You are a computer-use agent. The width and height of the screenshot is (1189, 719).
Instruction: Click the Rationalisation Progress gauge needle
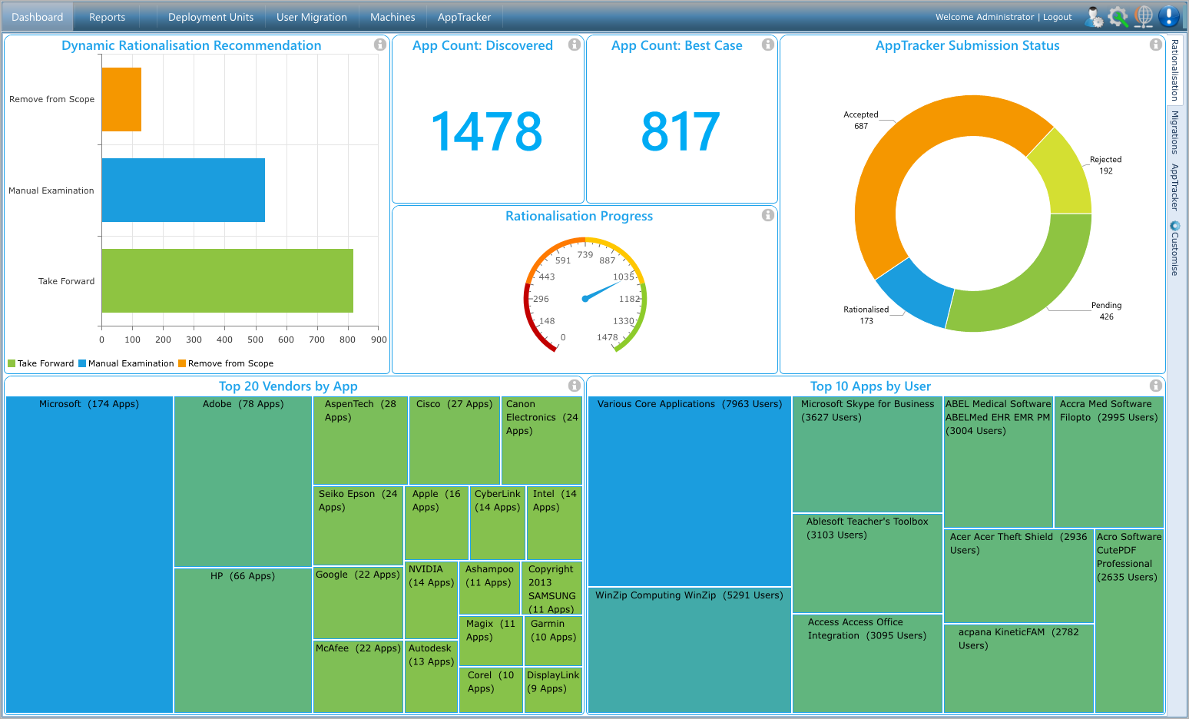click(x=601, y=291)
